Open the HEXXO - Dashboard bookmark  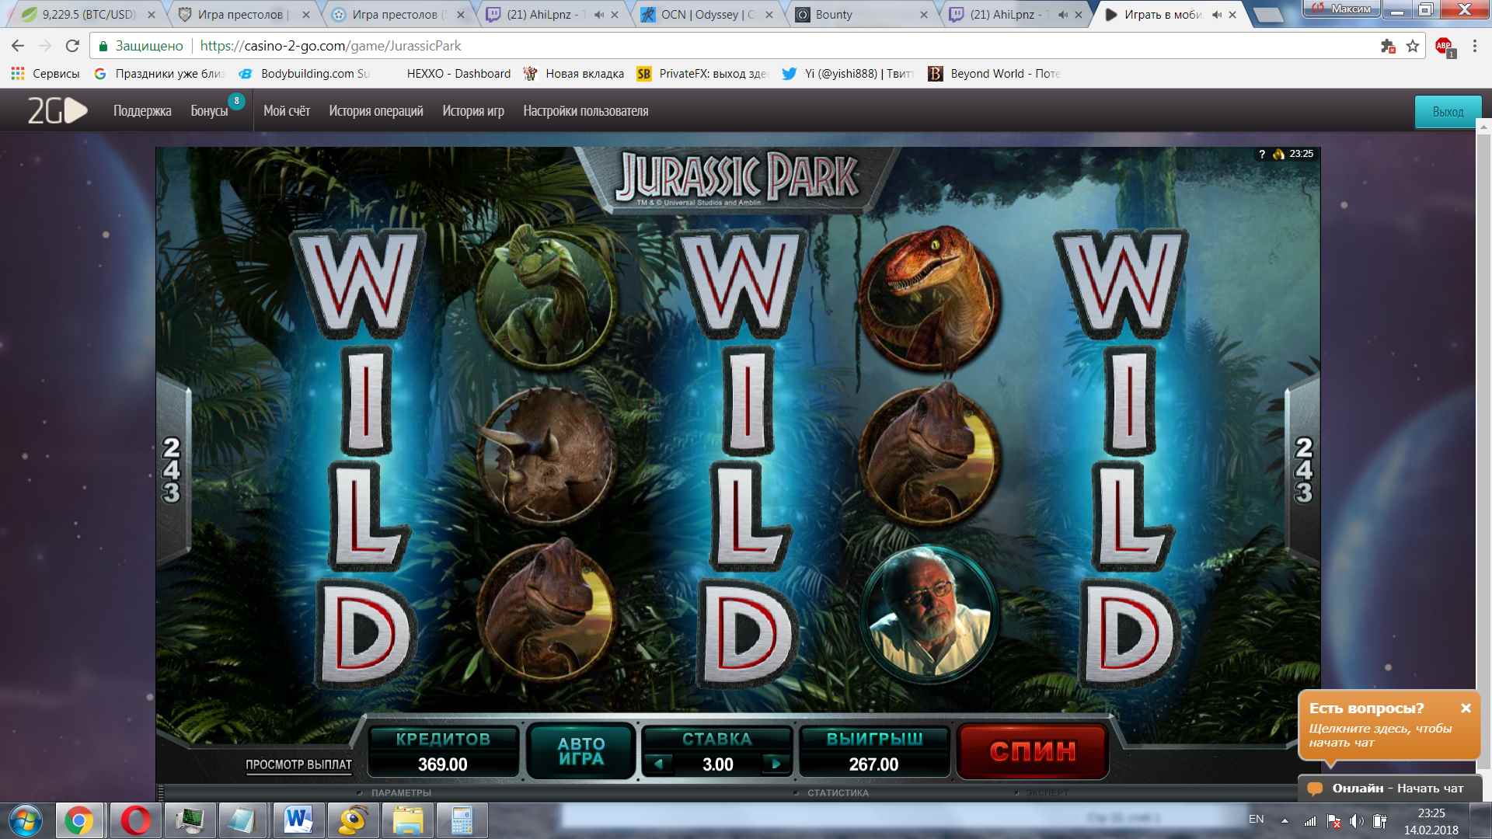click(x=458, y=74)
